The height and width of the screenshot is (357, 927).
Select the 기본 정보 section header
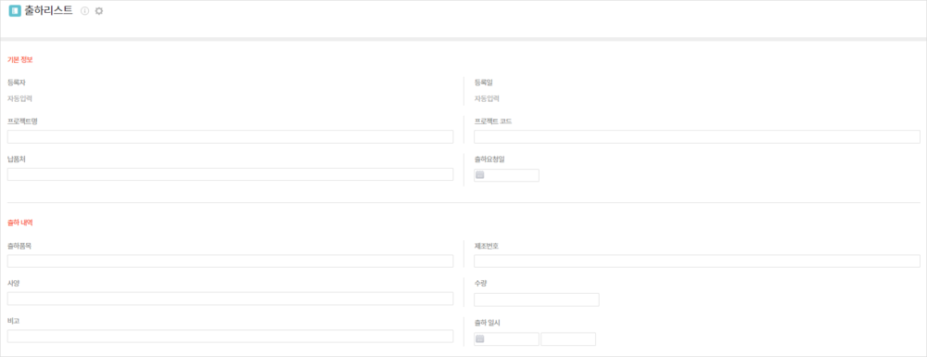point(20,59)
